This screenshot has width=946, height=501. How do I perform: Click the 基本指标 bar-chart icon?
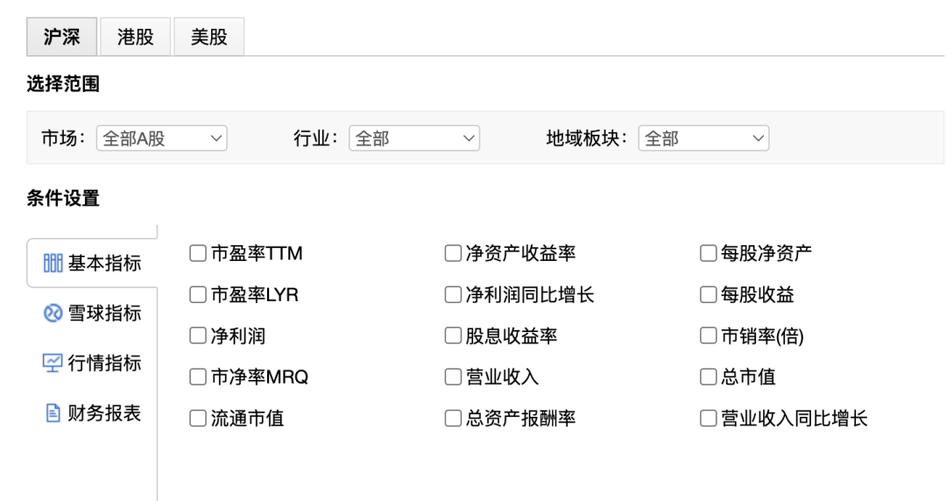coord(53,263)
